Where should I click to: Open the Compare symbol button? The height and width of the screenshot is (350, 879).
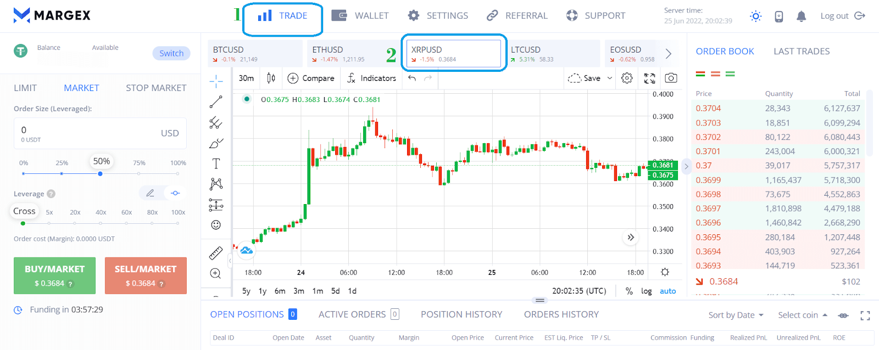[311, 78]
